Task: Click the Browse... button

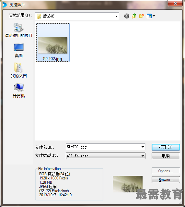Action: (166, 180)
